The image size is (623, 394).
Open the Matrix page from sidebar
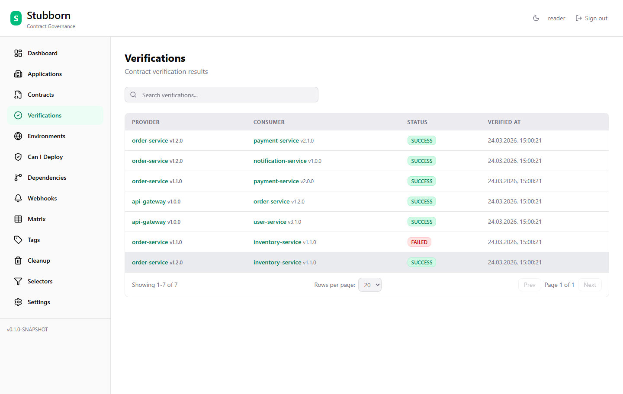pos(36,219)
